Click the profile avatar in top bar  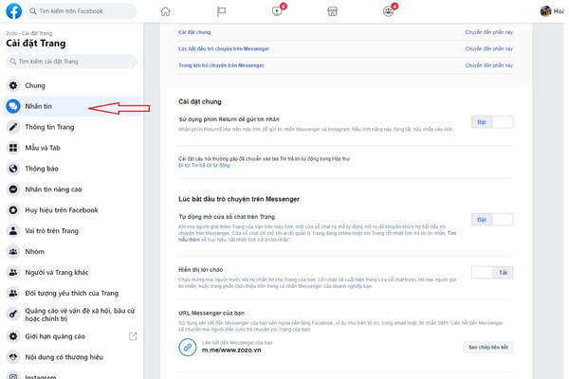(546, 11)
